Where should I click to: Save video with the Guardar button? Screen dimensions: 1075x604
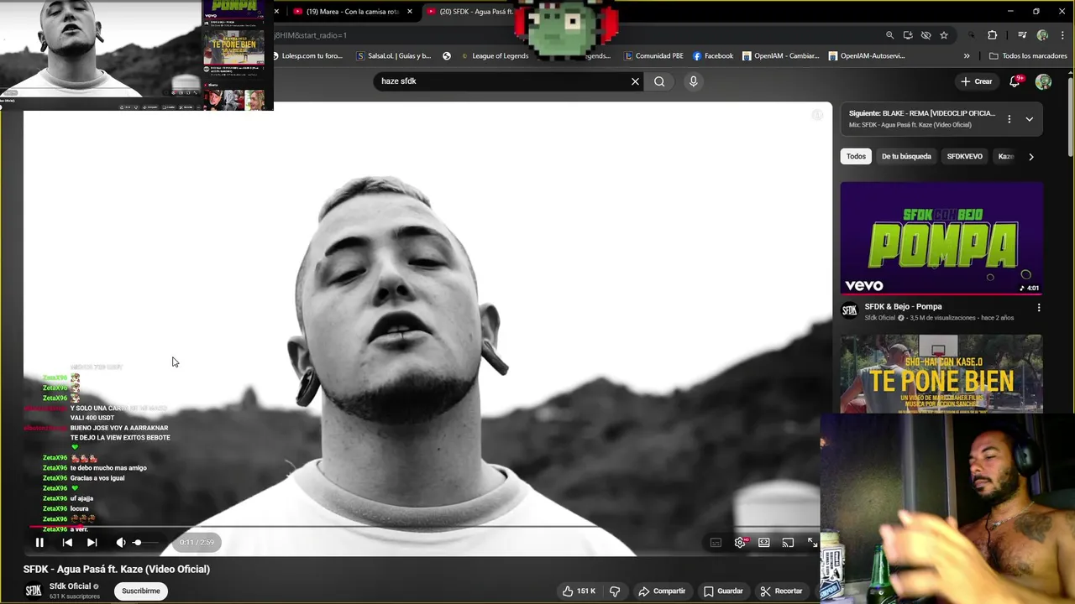723,591
